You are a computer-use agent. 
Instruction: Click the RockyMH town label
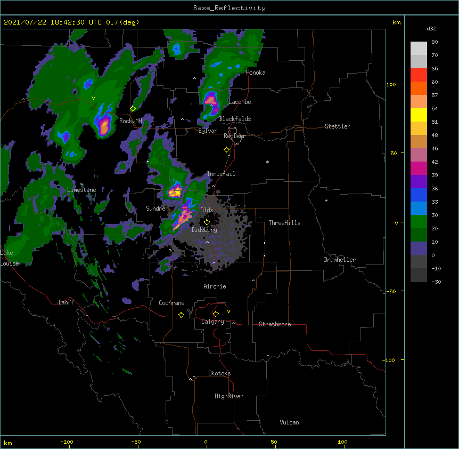point(130,121)
